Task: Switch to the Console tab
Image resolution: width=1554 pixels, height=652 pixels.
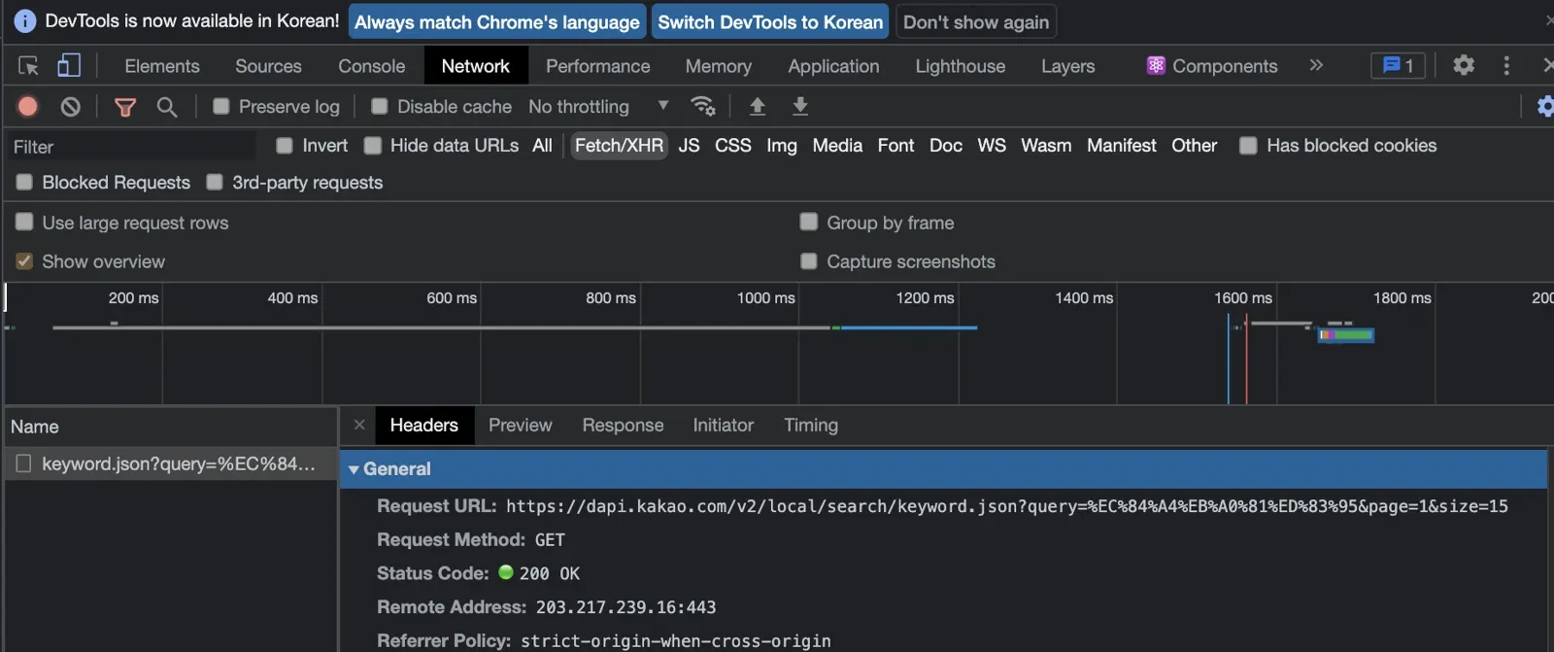Action: (371, 66)
